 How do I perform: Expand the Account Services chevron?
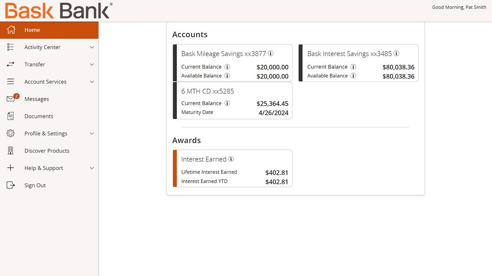(92, 82)
